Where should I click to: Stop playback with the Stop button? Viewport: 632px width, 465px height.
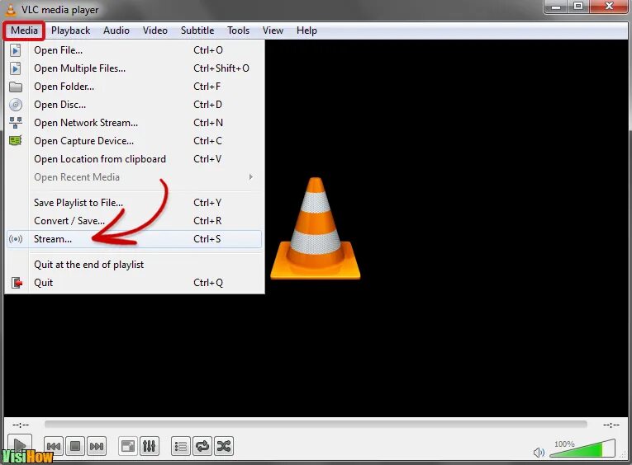coord(75,446)
